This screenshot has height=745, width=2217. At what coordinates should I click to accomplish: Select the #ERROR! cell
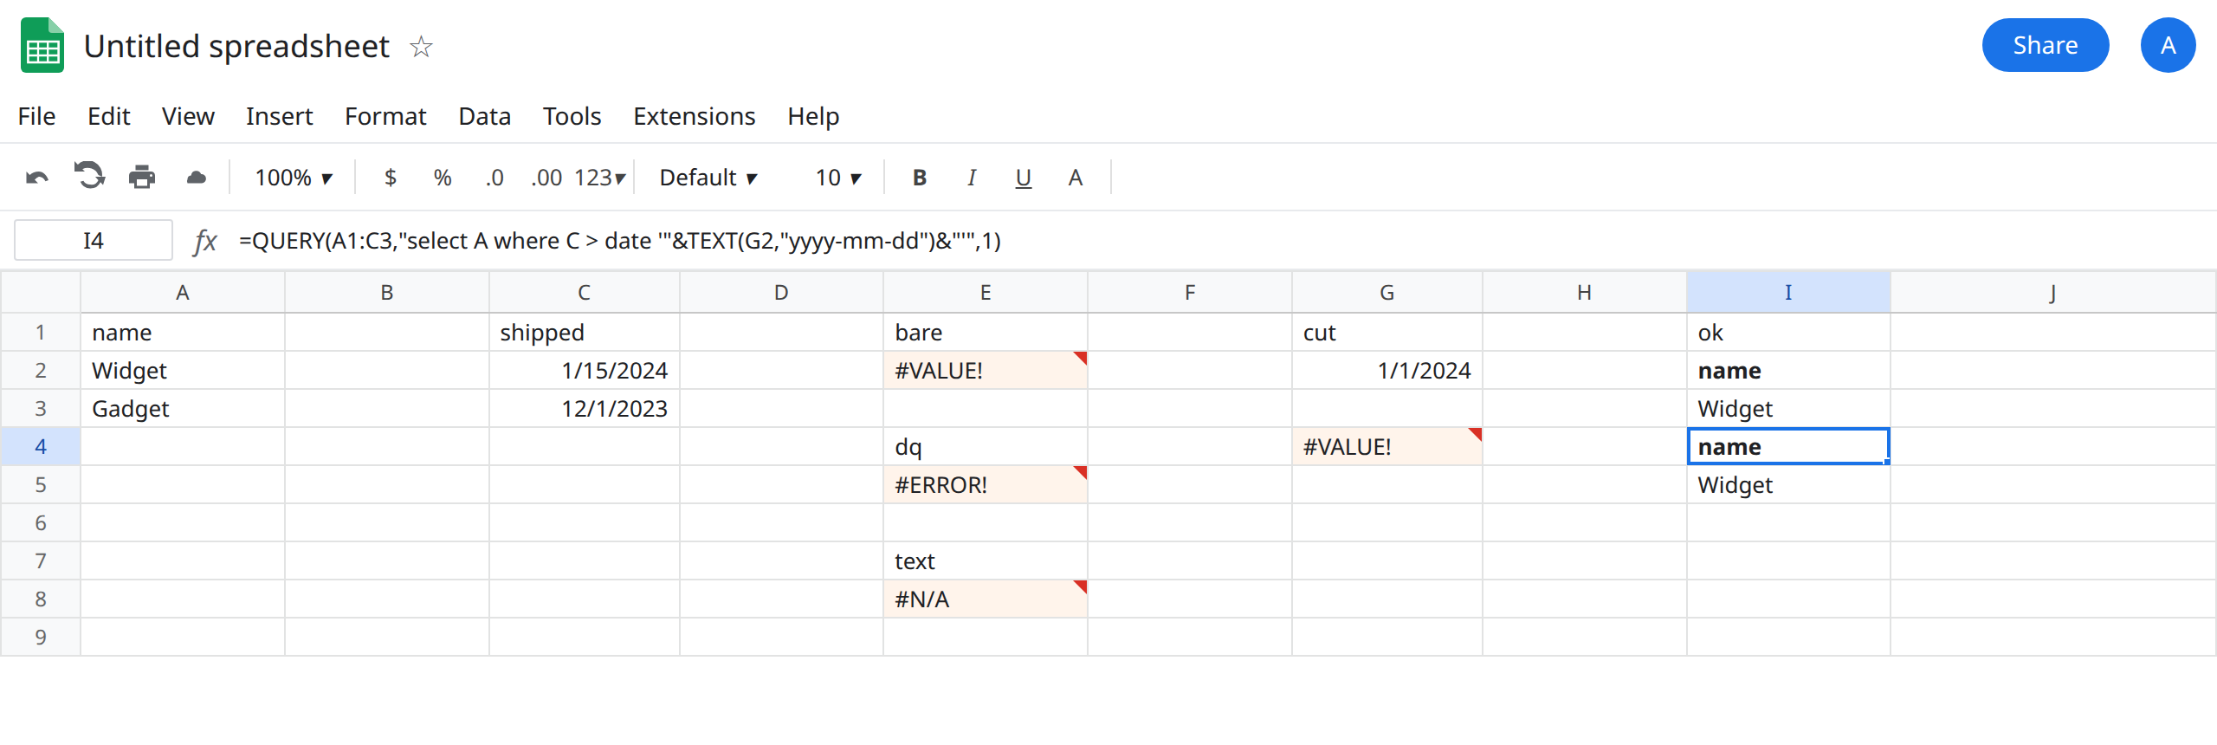986,484
